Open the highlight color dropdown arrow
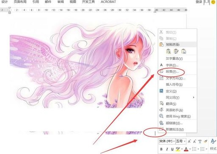The height and width of the screenshot is (154, 217). (182, 149)
